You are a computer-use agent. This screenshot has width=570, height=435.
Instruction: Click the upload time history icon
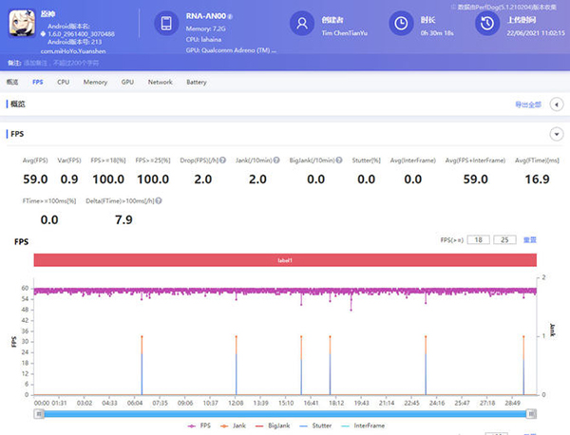point(486,24)
